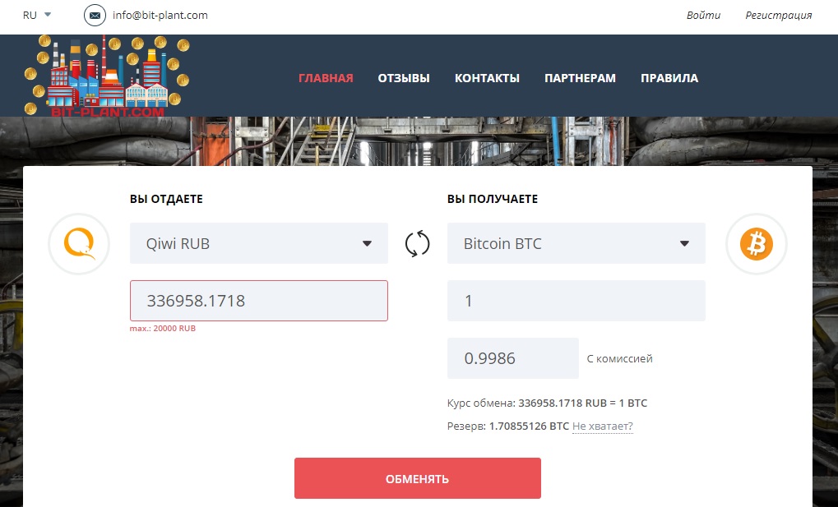Click the Войти login link
This screenshot has height=507, width=838.
(703, 16)
